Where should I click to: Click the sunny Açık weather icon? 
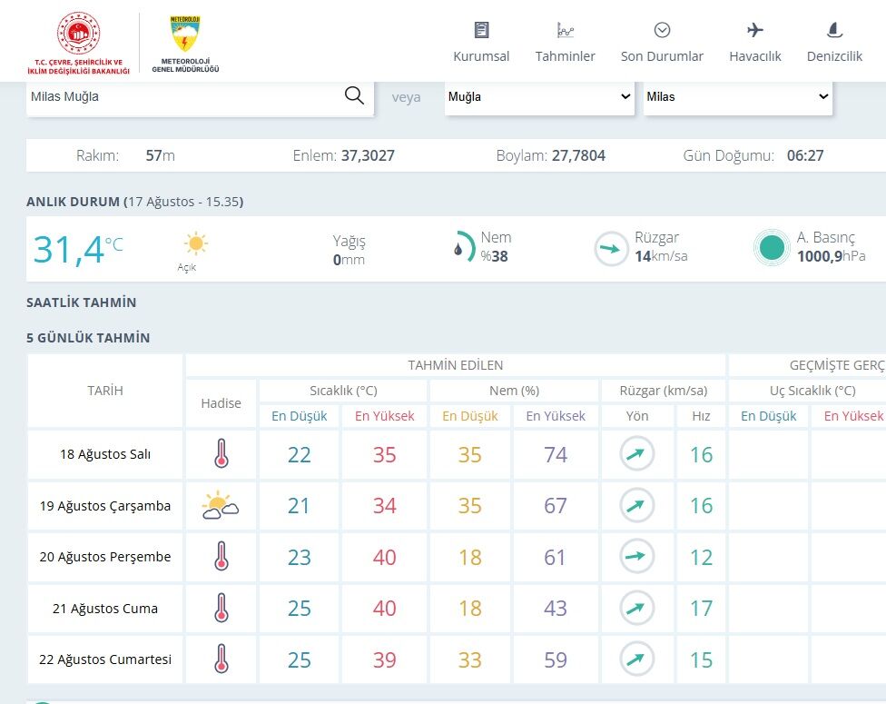[x=195, y=243]
